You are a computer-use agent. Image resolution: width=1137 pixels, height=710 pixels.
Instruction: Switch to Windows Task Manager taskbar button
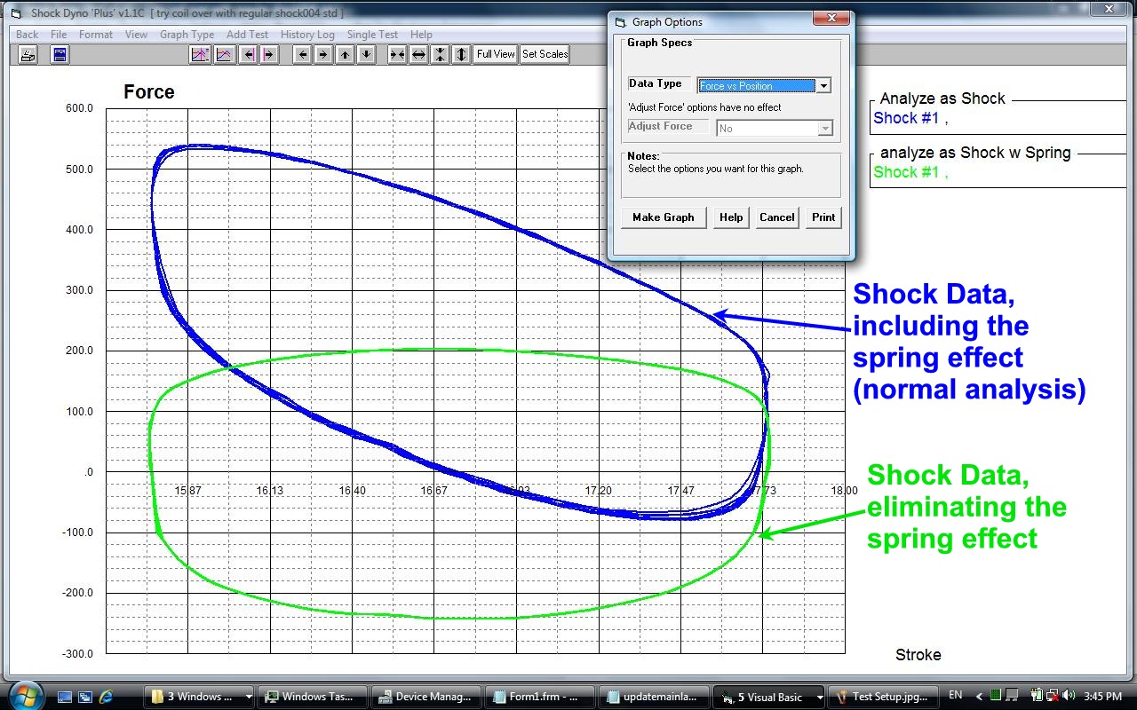click(314, 697)
